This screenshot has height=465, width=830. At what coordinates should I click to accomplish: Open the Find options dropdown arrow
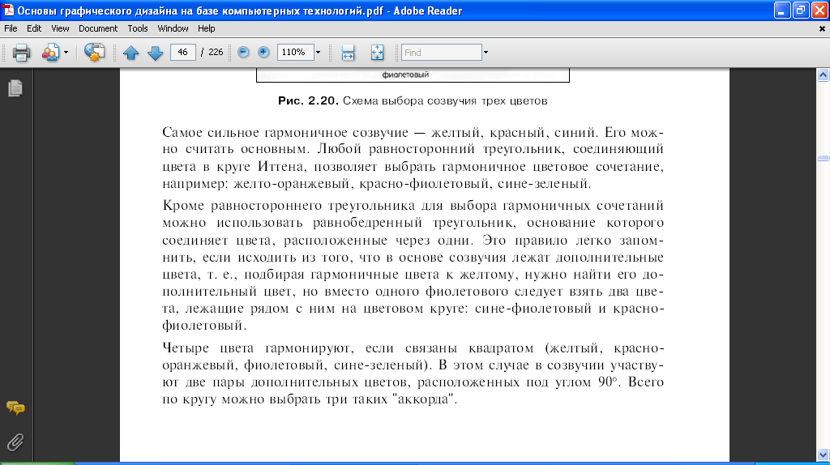pos(486,53)
